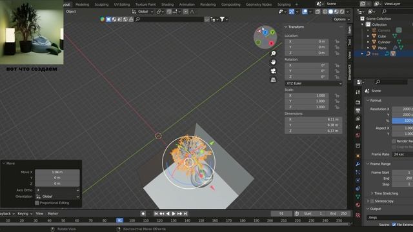Screen dimensions: 413x232
Task: Open the Orientation Global dropdown in Move panel
Action: tap(57, 197)
